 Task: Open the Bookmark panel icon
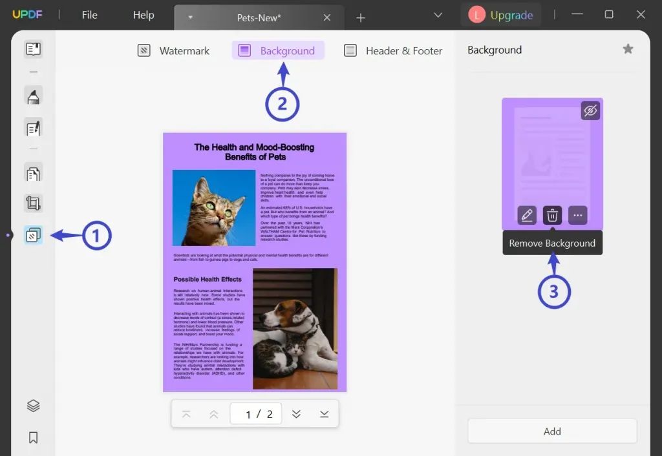click(34, 437)
